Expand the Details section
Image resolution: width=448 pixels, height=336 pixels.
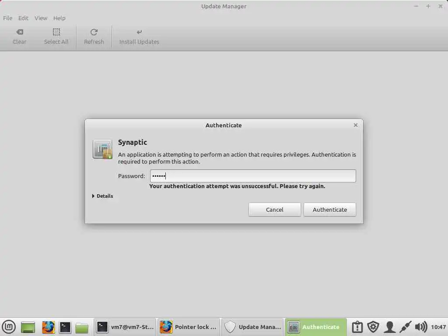point(102,196)
